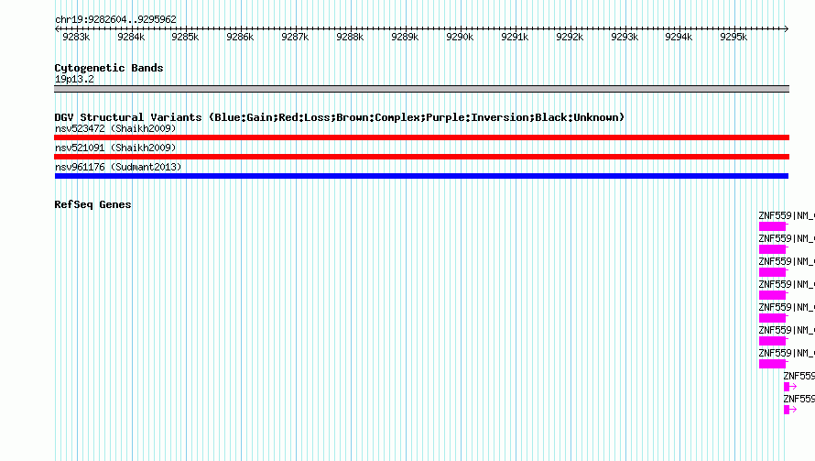Select the DGV Structural Variants track title
This screenshot has height=461, width=815.
[340, 117]
